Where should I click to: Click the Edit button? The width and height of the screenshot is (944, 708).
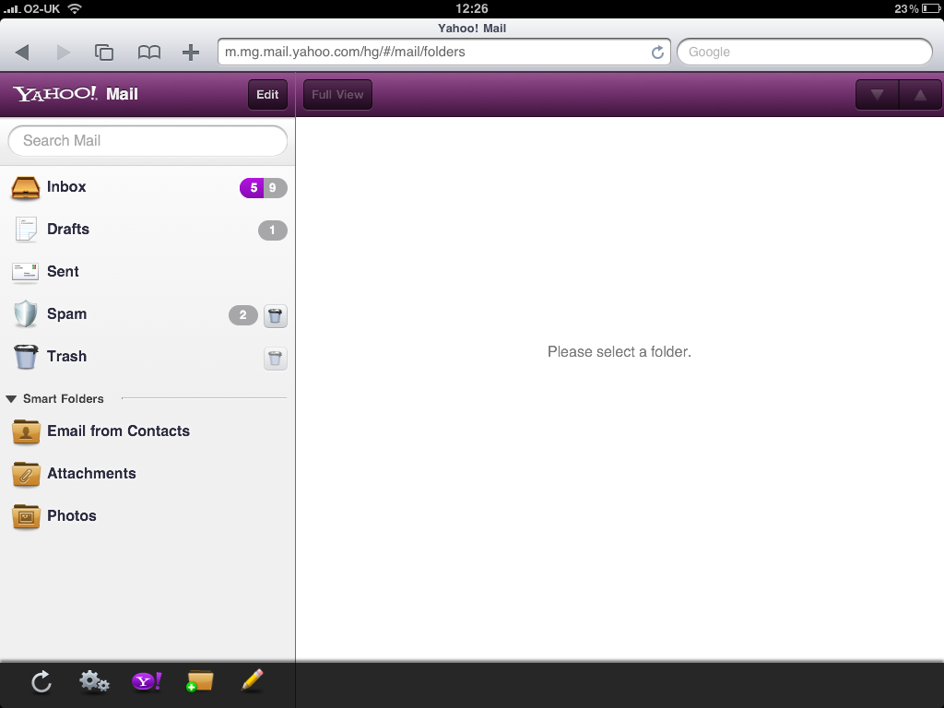[267, 95]
